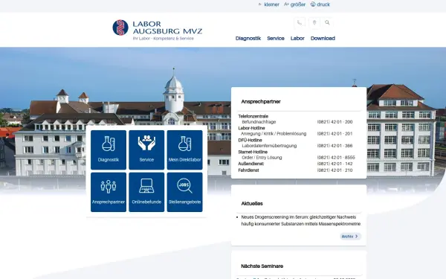Image resolution: width=446 pixels, height=279 pixels.
Task: Click the location pin icon in header
Action: pos(314,23)
